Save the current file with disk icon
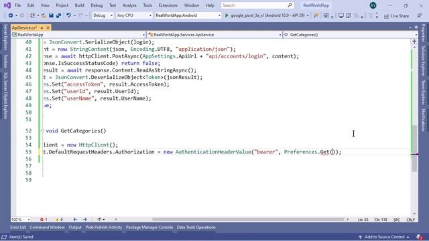The image size is (429, 241). pyautogui.click(x=51, y=15)
